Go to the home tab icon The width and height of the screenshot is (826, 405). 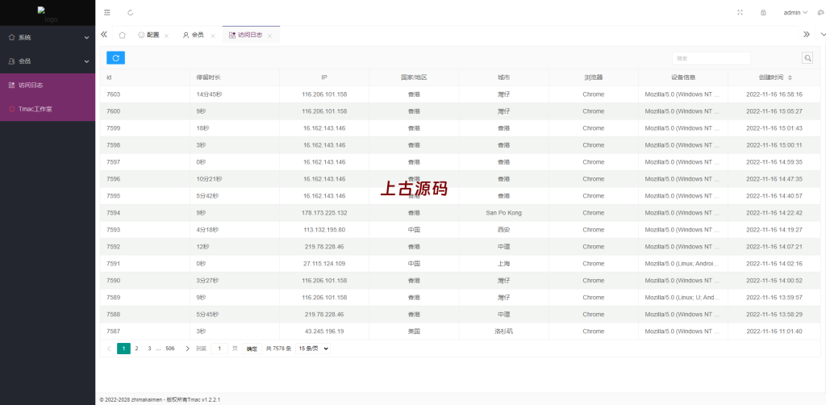(x=123, y=35)
